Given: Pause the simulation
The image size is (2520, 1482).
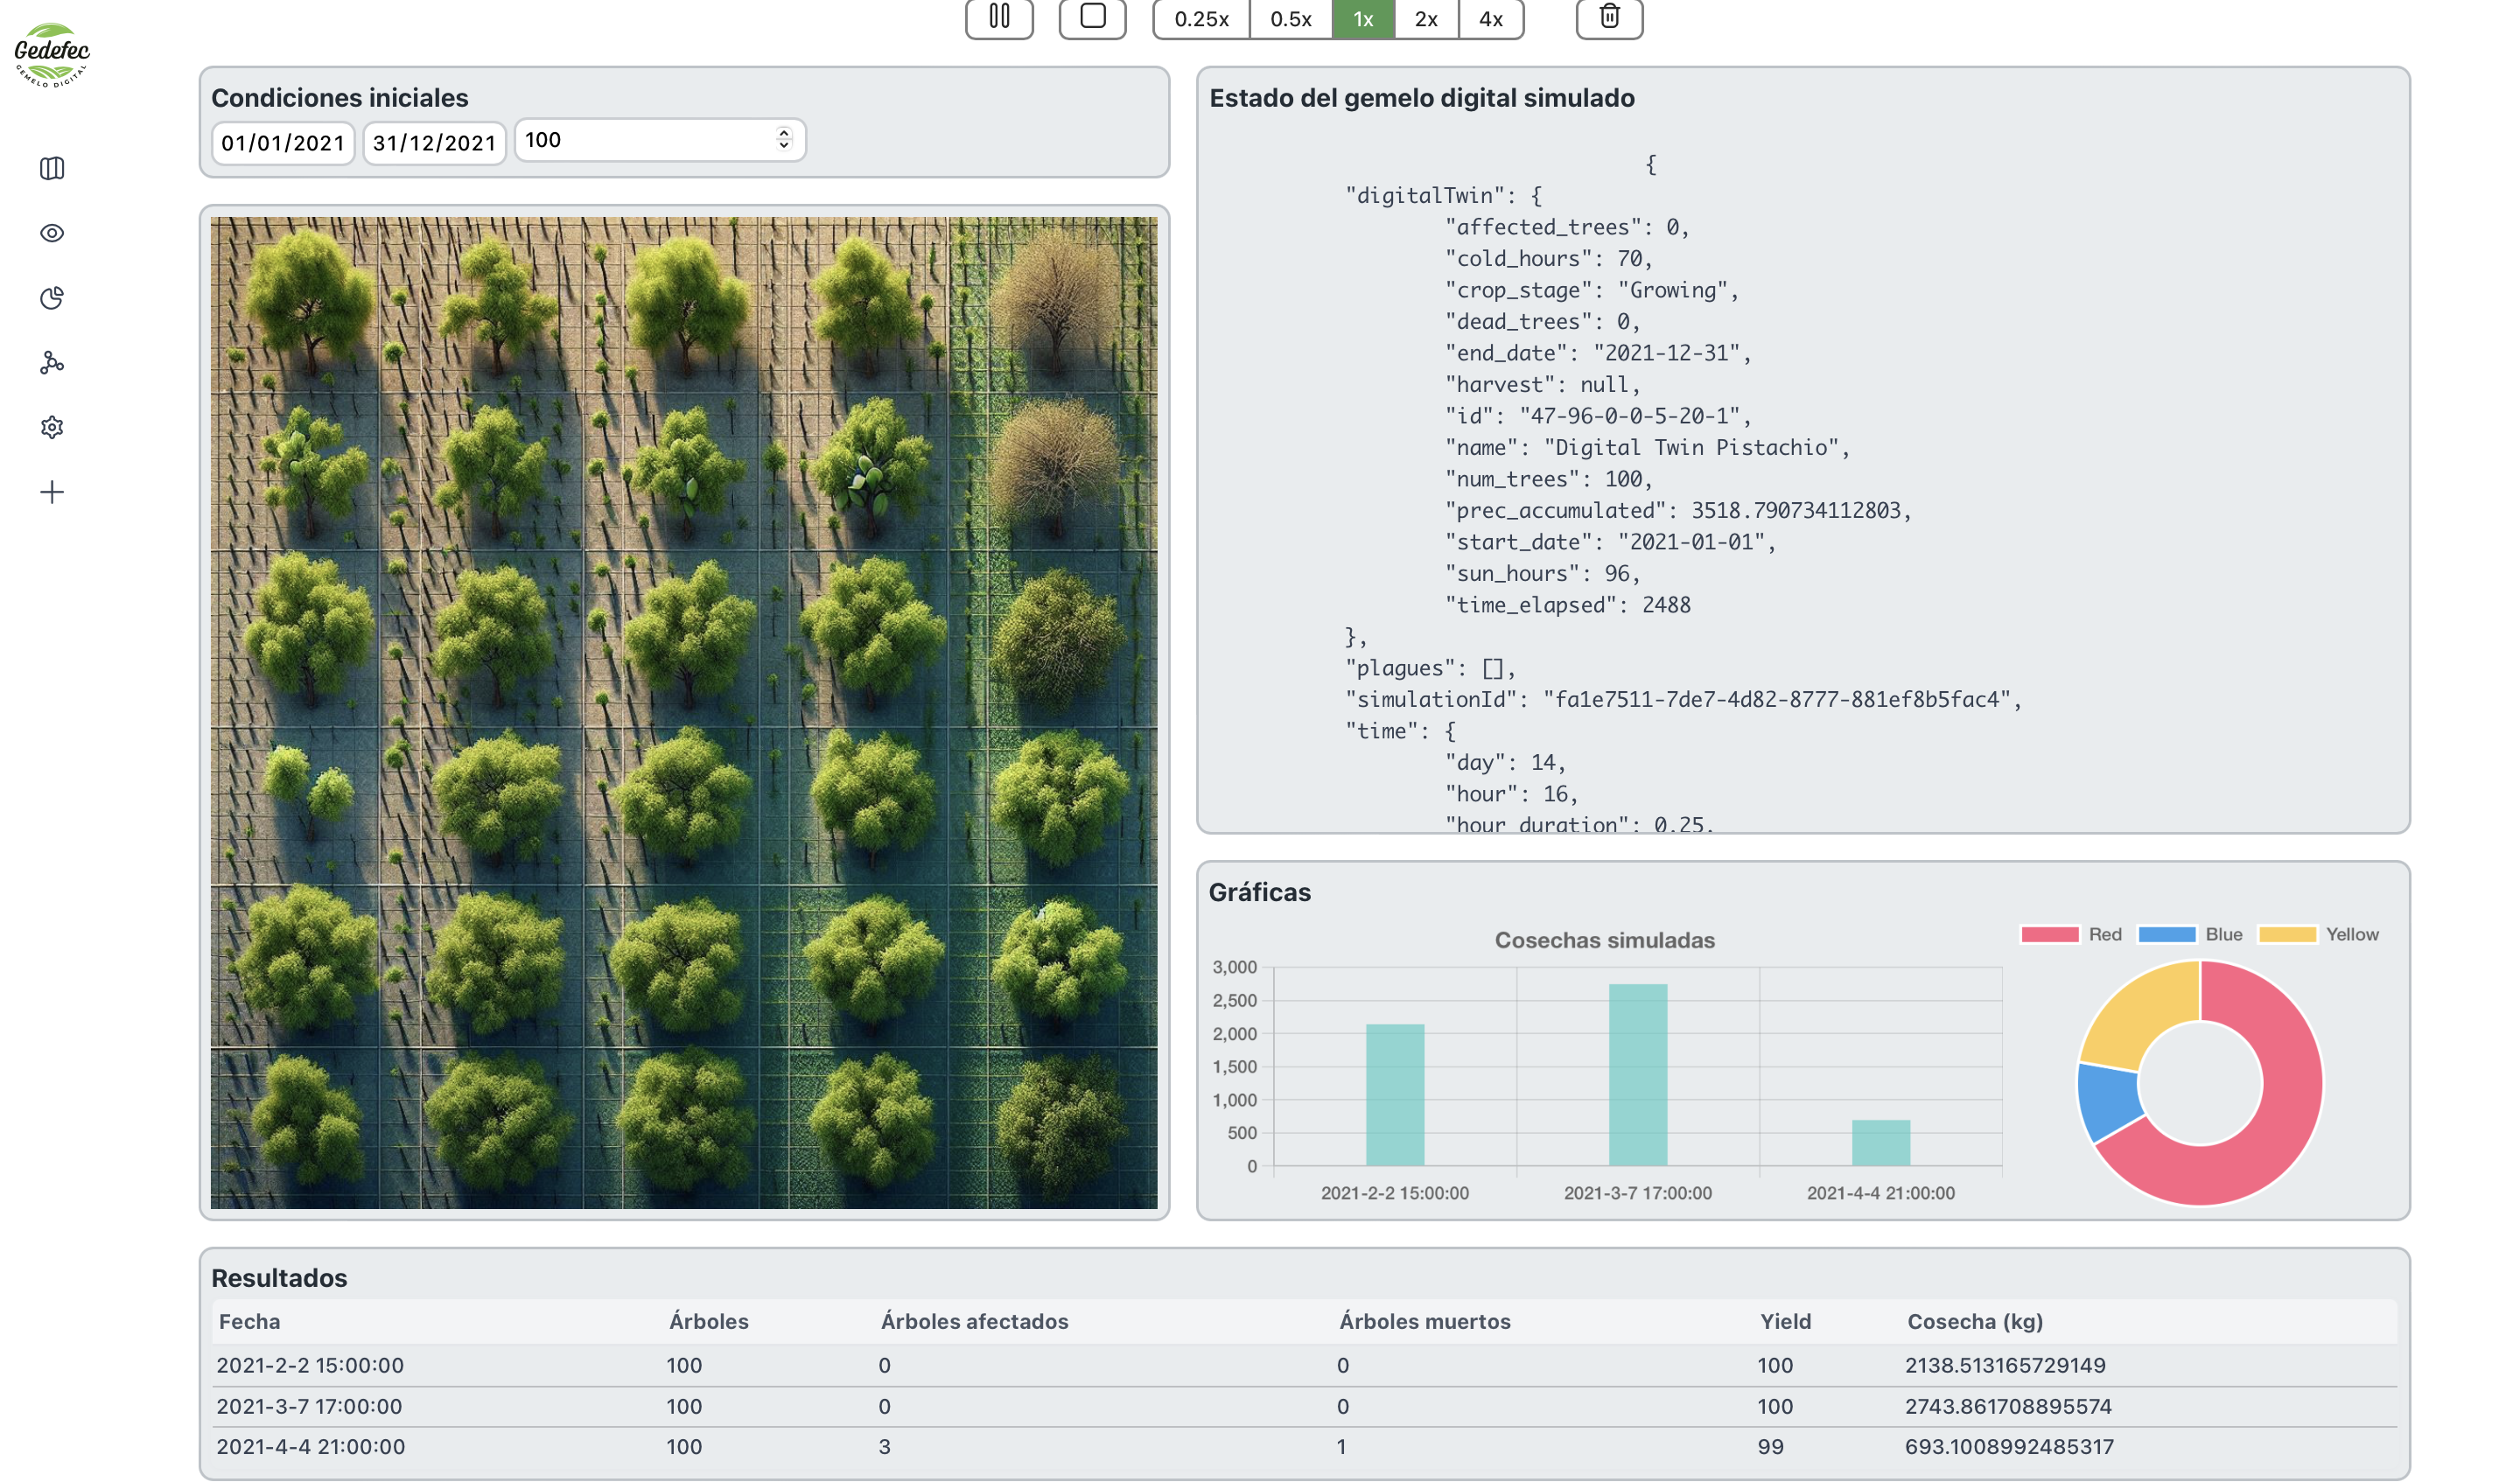Looking at the screenshot, I should click(998, 17).
